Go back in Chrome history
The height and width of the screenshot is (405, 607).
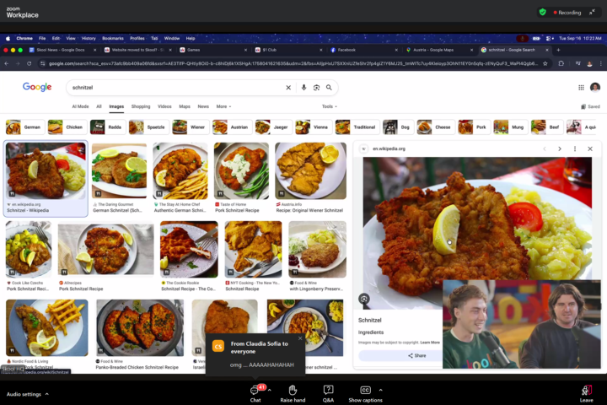[7, 63]
